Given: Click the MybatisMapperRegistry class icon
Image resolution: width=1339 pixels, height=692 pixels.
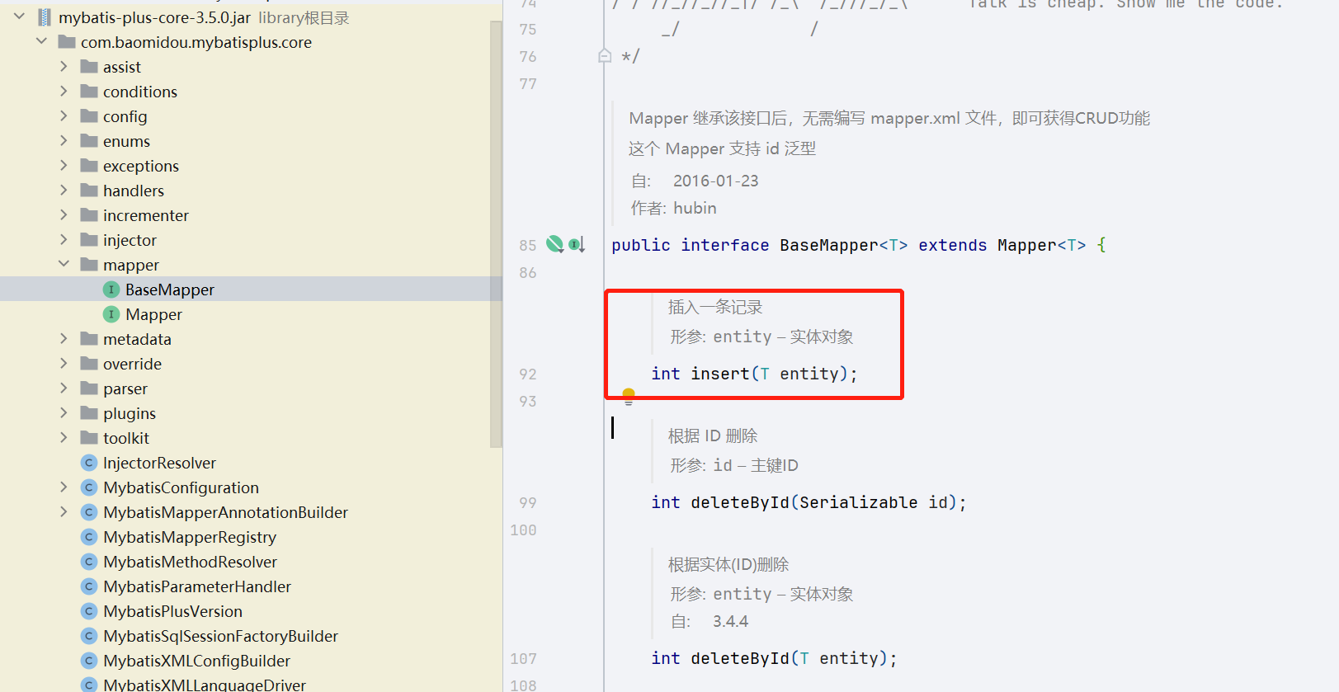Looking at the screenshot, I should [89, 537].
